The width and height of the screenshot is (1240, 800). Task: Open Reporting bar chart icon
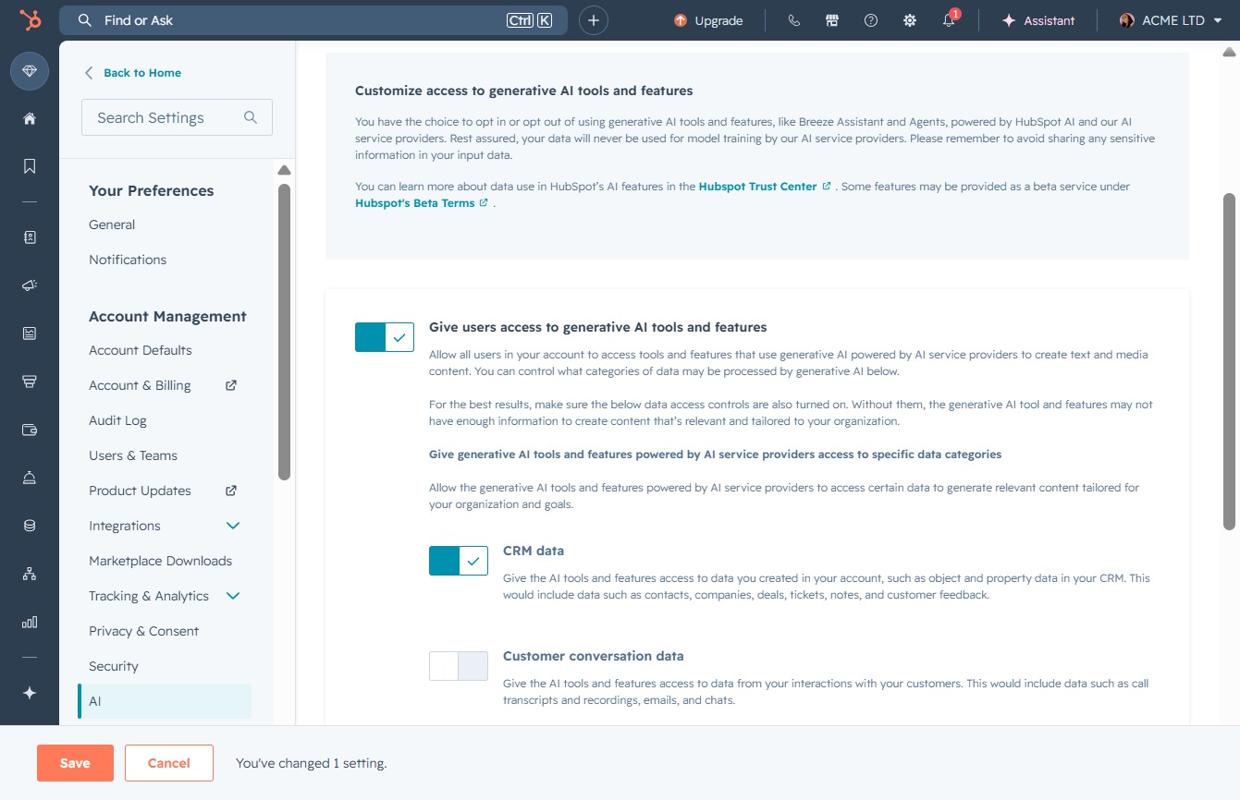[x=30, y=622]
